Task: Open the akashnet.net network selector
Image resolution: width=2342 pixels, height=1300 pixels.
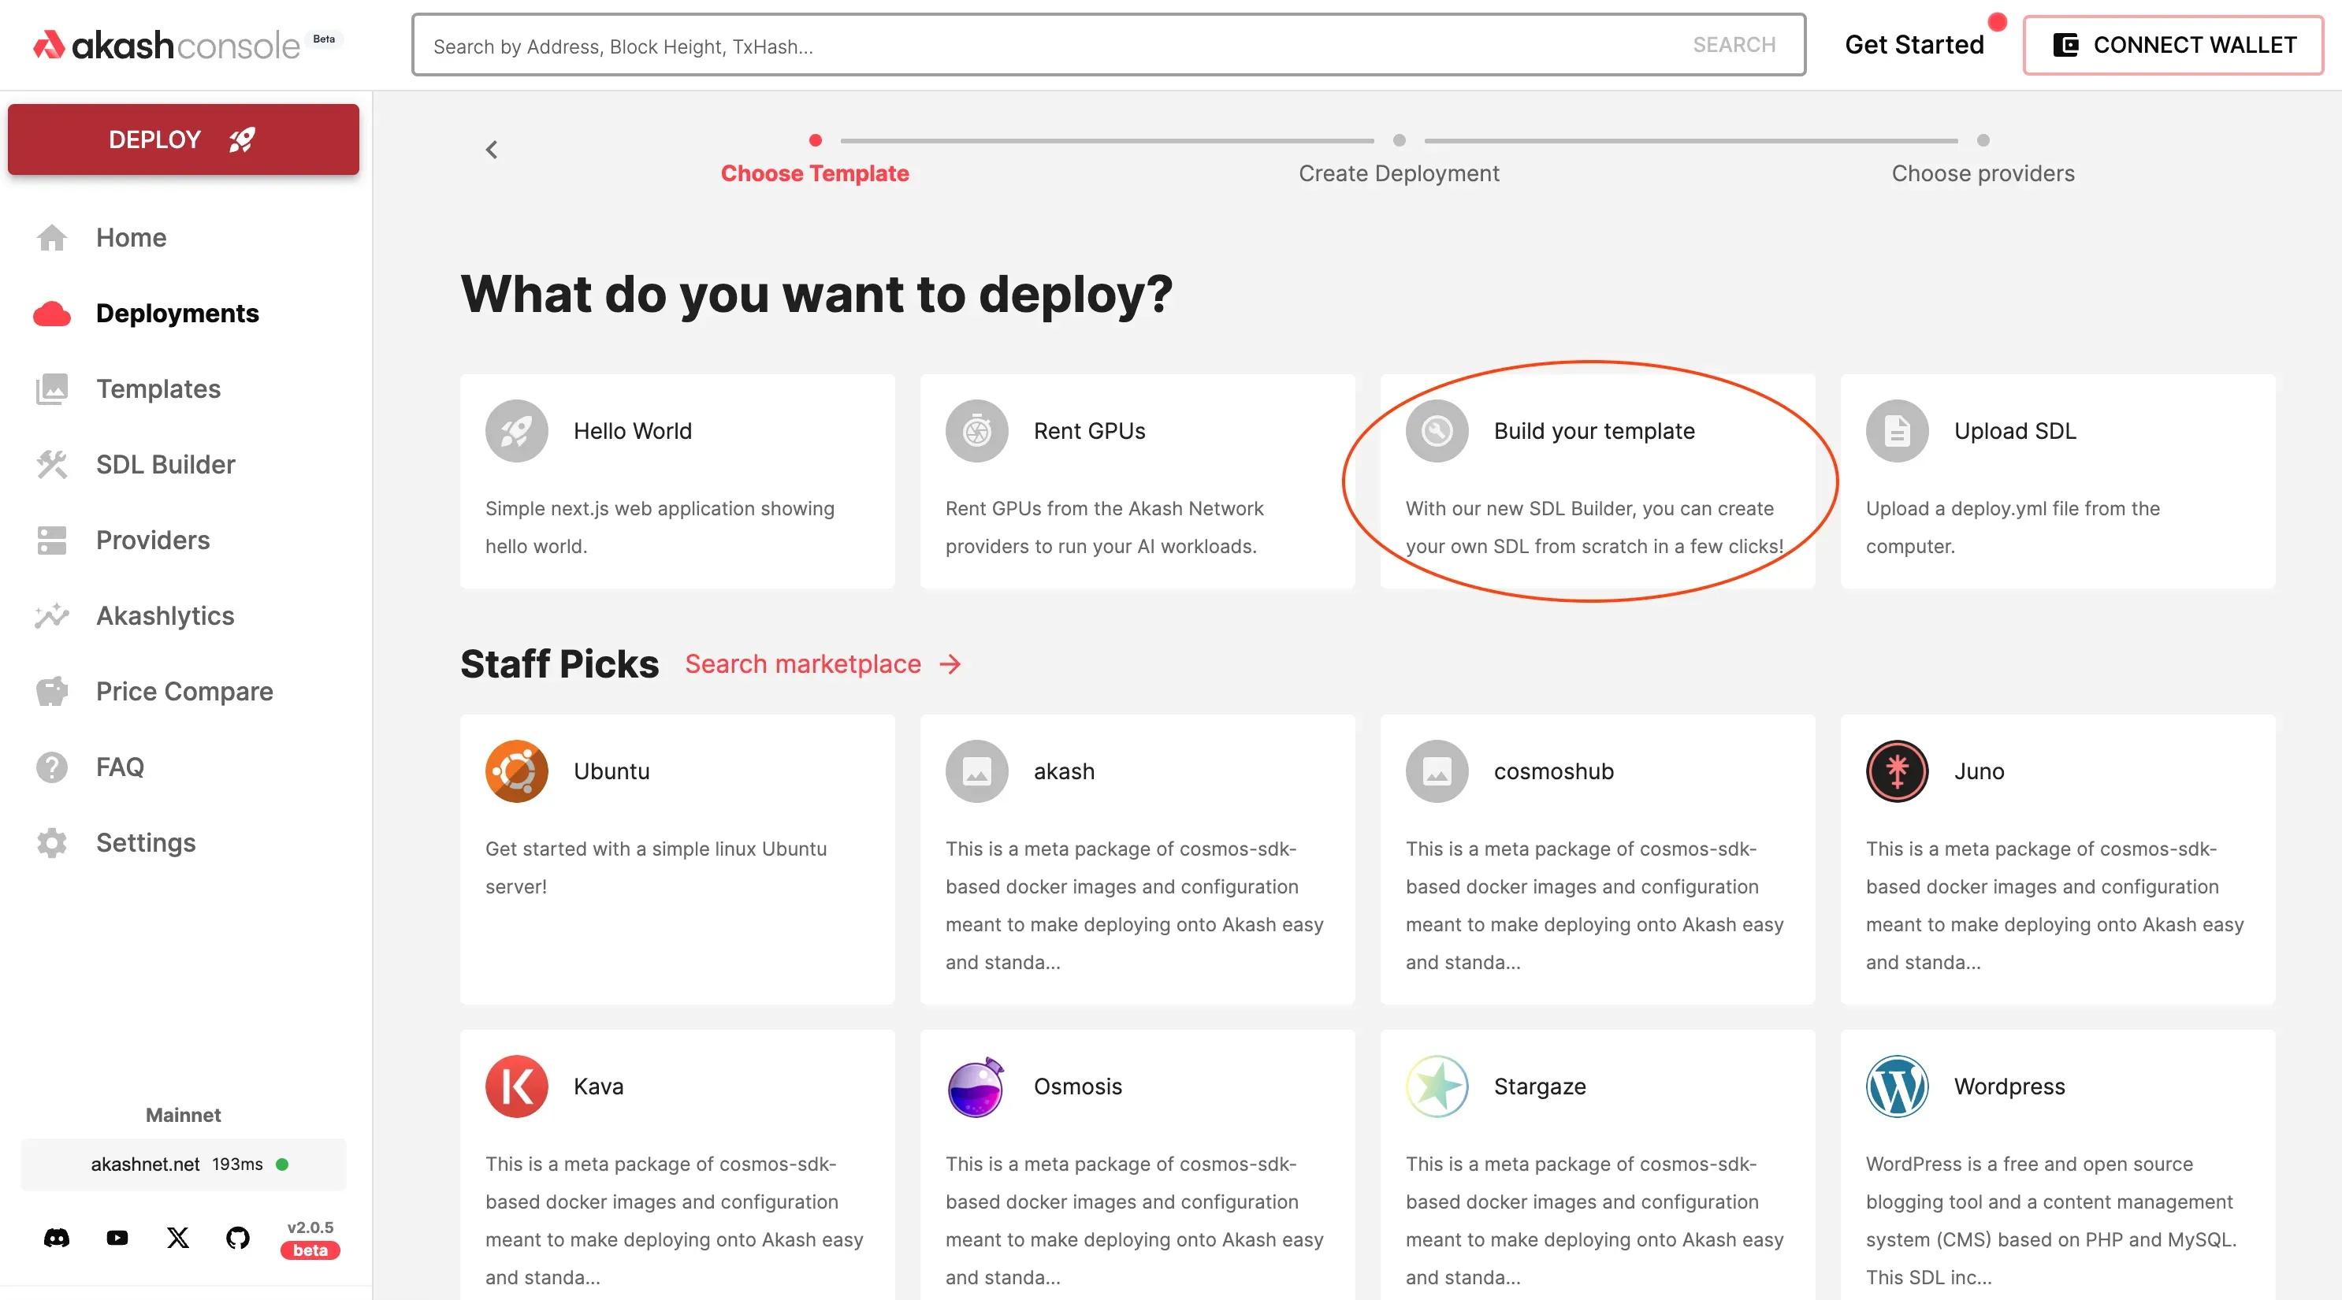Action: click(x=184, y=1164)
